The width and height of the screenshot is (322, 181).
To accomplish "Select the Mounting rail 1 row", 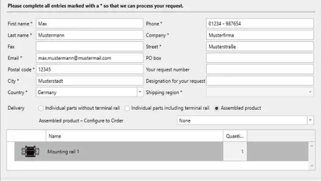I will (132, 152).
